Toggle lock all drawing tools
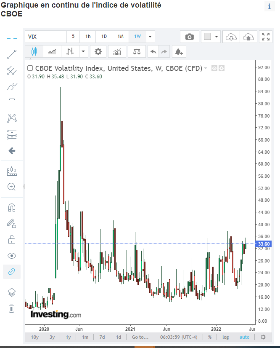Screen dimensions: 280x348 (12, 240)
